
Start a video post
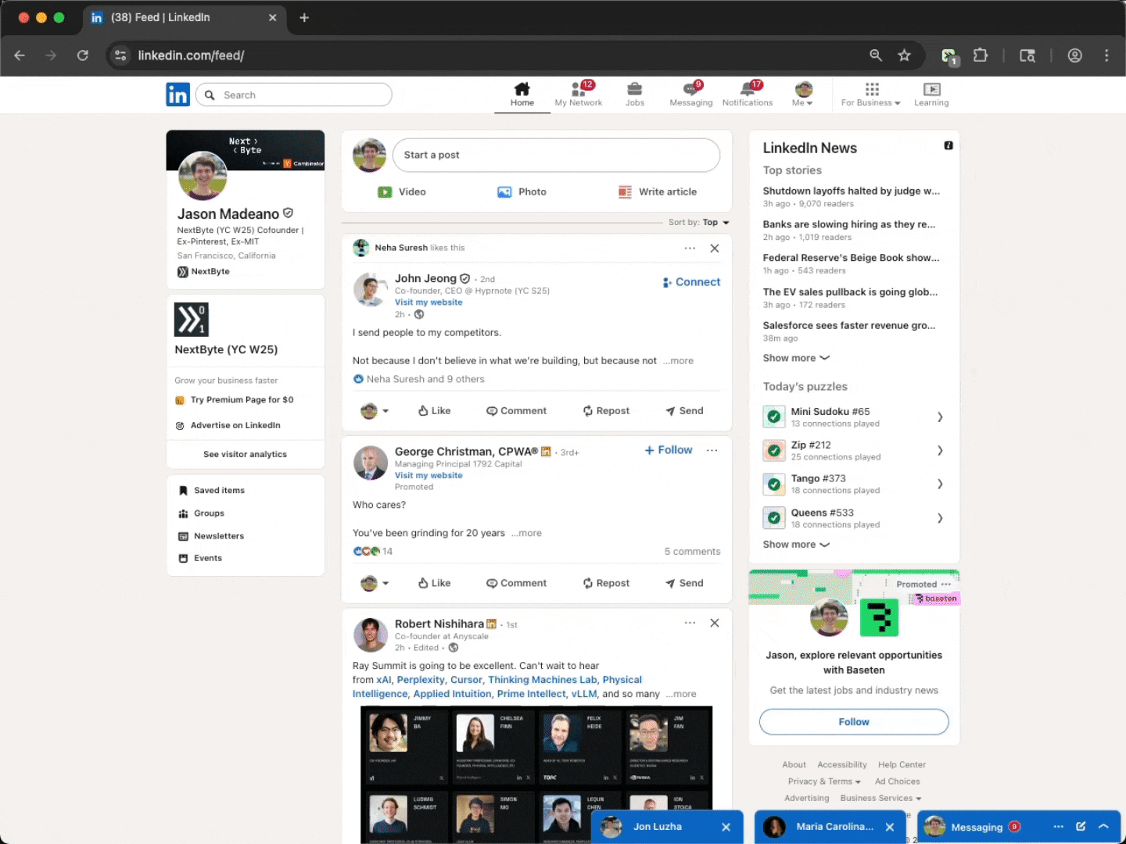point(401,191)
